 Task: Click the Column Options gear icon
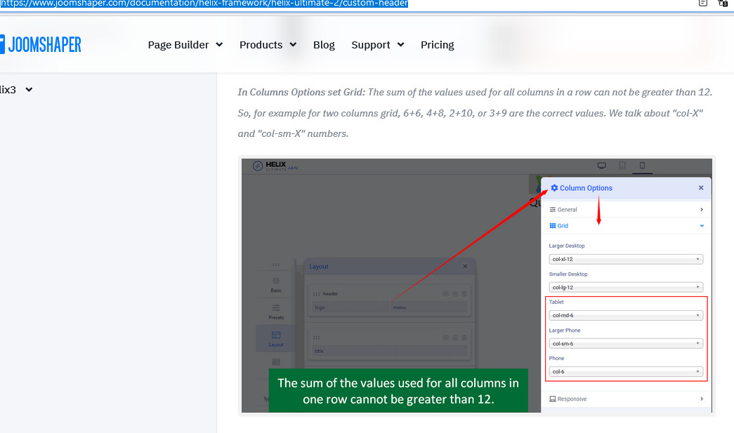point(554,188)
